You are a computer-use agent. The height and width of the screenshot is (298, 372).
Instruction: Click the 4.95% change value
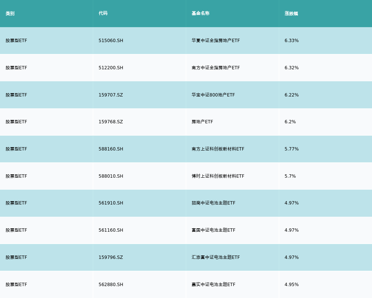(x=292, y=285)
